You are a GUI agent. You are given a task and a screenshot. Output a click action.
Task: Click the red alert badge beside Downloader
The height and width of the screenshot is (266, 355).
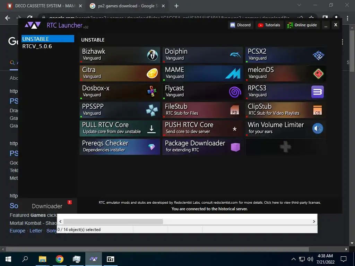pyautogui.click(x=69, y=202)
